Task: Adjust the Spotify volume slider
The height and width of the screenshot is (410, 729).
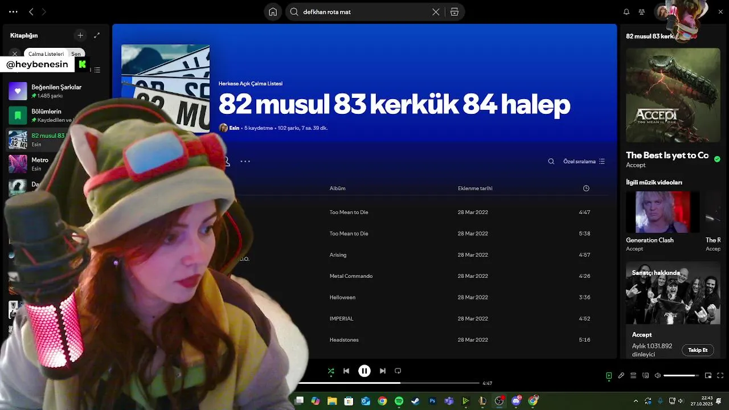Action: click(681, 376)
